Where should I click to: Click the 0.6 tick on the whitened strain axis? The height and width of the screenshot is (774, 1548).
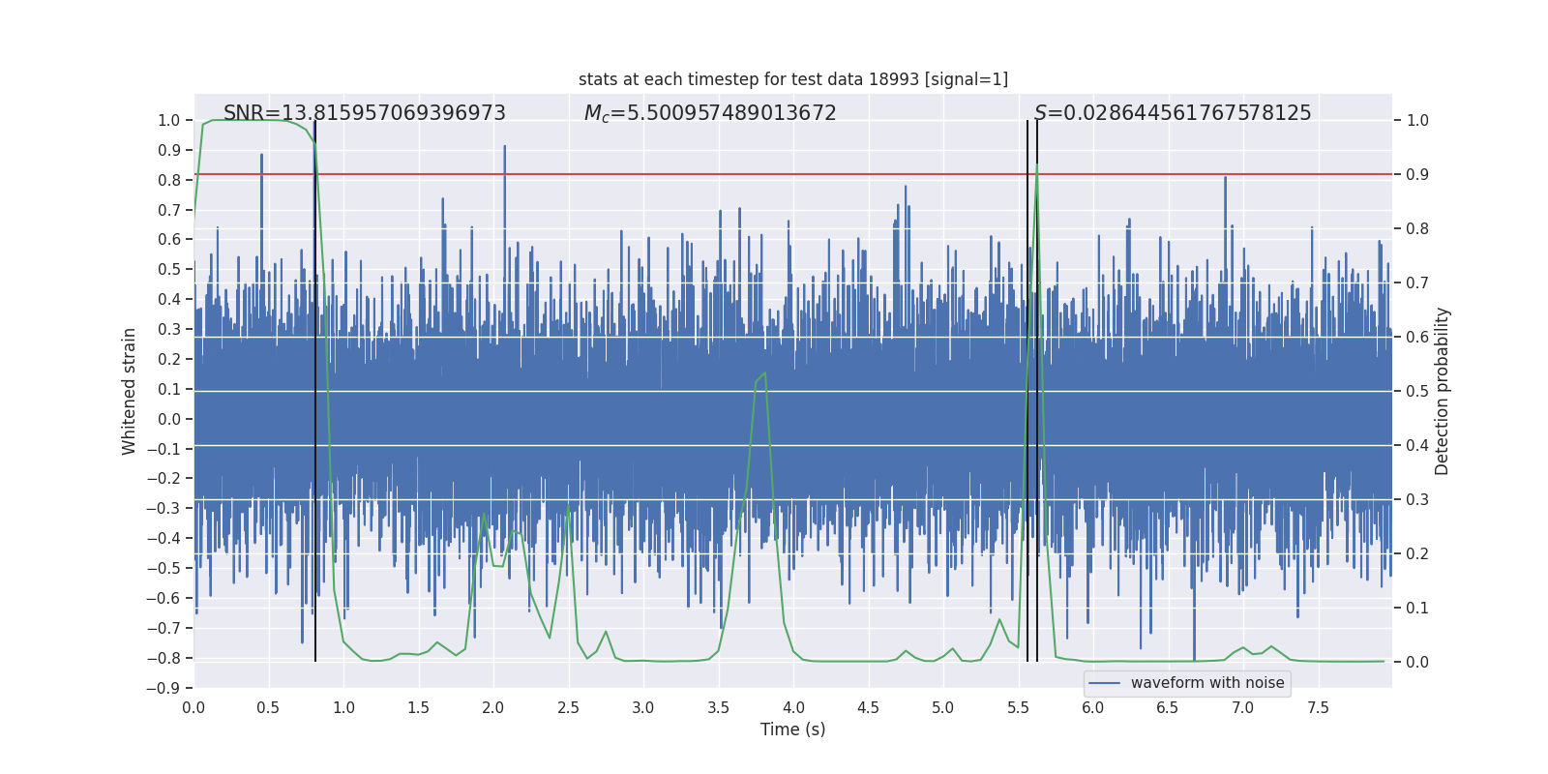tap(169, 240)
